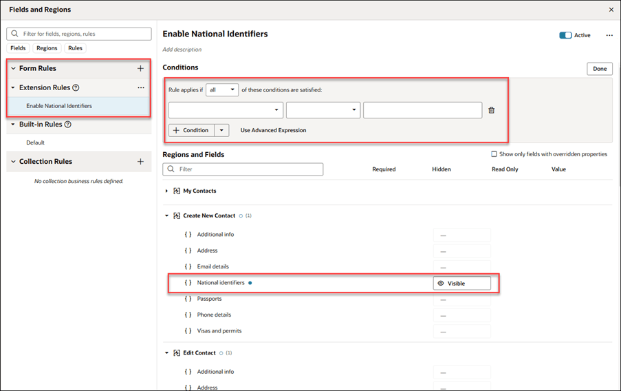Add a collection rule with plus icon

pos(140,162)
